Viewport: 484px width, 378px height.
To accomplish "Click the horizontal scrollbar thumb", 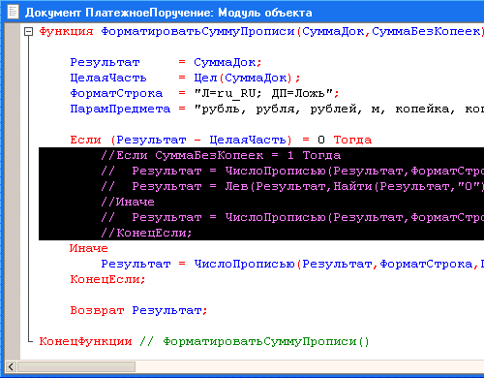I will tap(76, 367).
